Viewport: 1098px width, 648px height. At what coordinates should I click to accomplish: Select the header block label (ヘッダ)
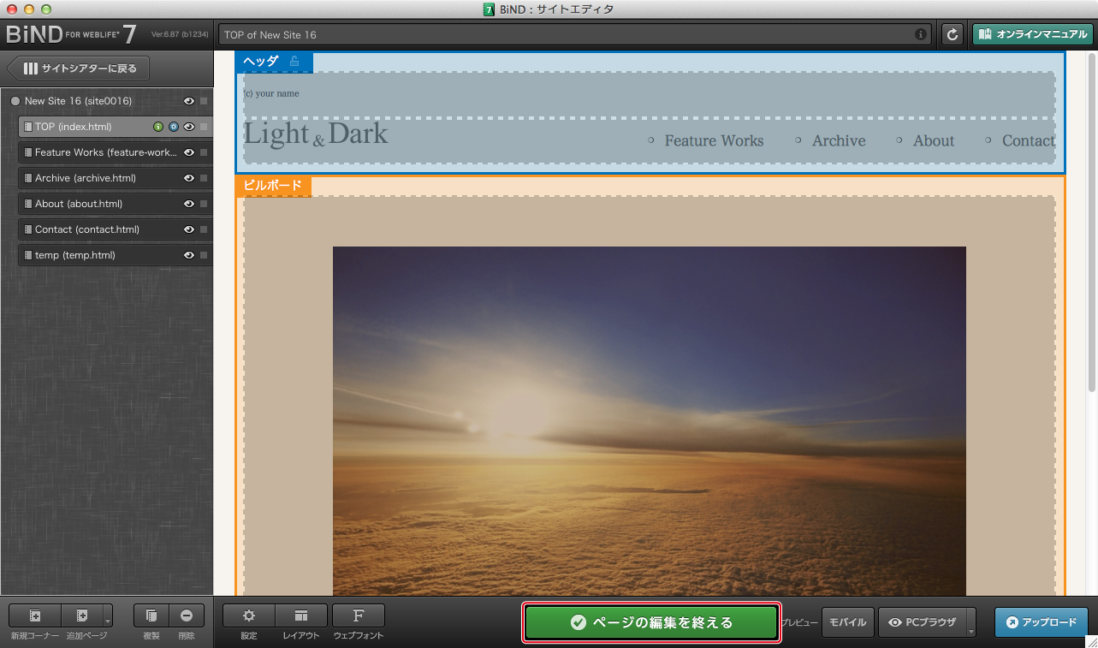[261, 61]
